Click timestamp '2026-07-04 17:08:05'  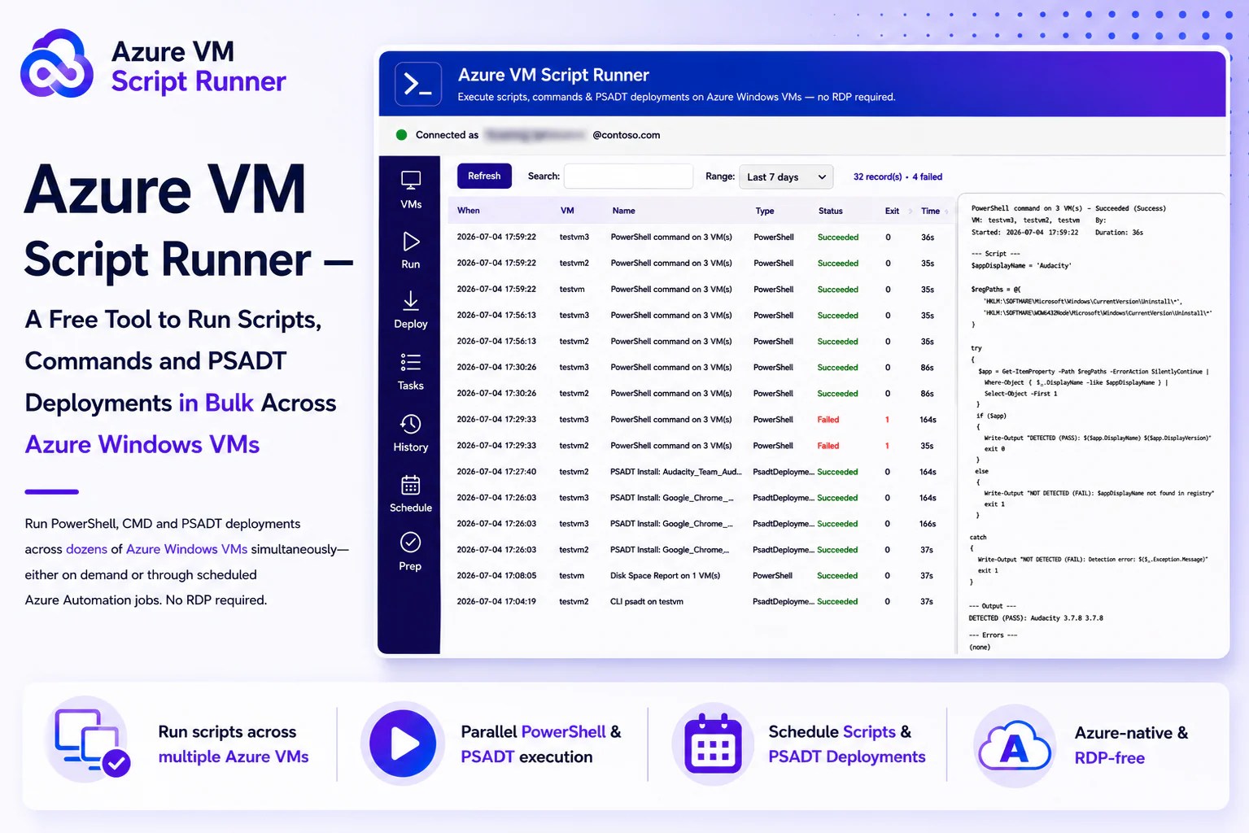[x=496, y=576]
